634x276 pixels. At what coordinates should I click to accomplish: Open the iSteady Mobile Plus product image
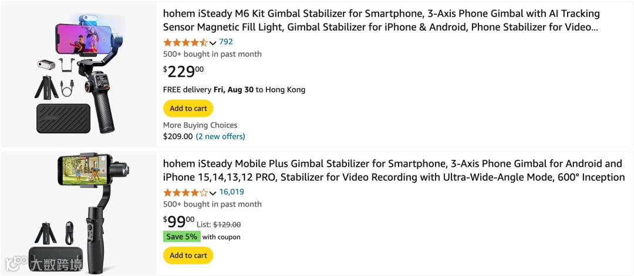click(78, 211)
